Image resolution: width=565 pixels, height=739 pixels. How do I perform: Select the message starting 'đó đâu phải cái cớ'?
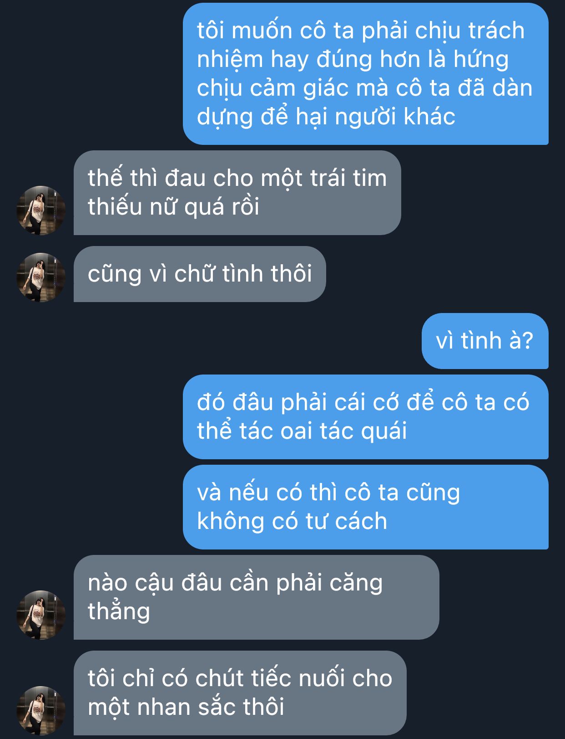[x=366, y=417]
